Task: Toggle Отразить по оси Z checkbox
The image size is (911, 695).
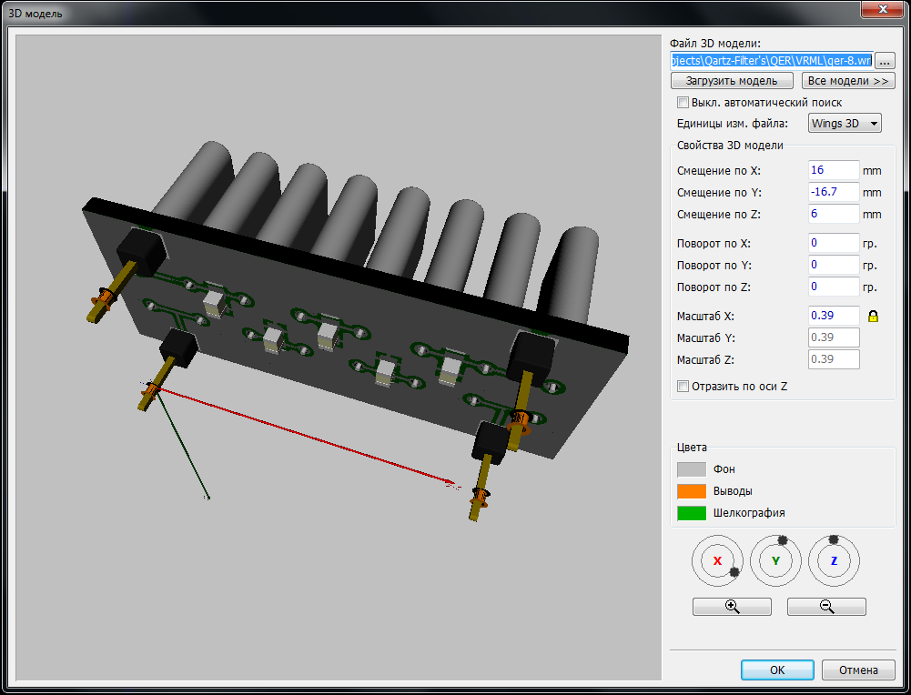Action: click(x=683, y=387)
